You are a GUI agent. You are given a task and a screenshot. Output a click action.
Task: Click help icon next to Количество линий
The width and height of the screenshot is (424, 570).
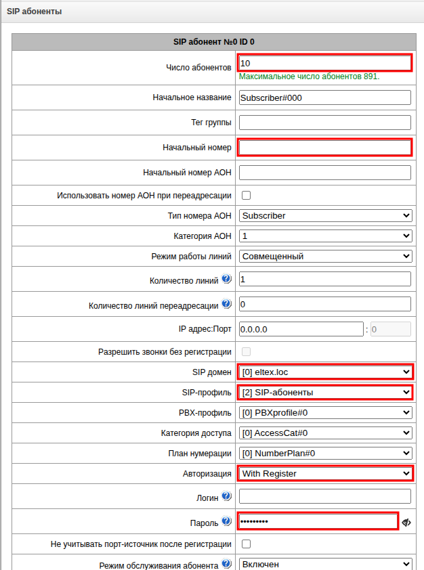tap(226, 279)
